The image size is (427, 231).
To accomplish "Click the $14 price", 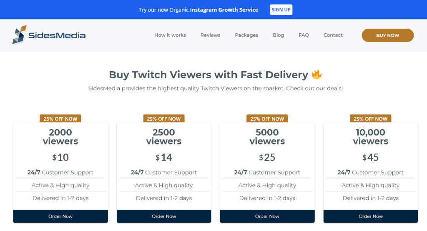I will 164,157.
